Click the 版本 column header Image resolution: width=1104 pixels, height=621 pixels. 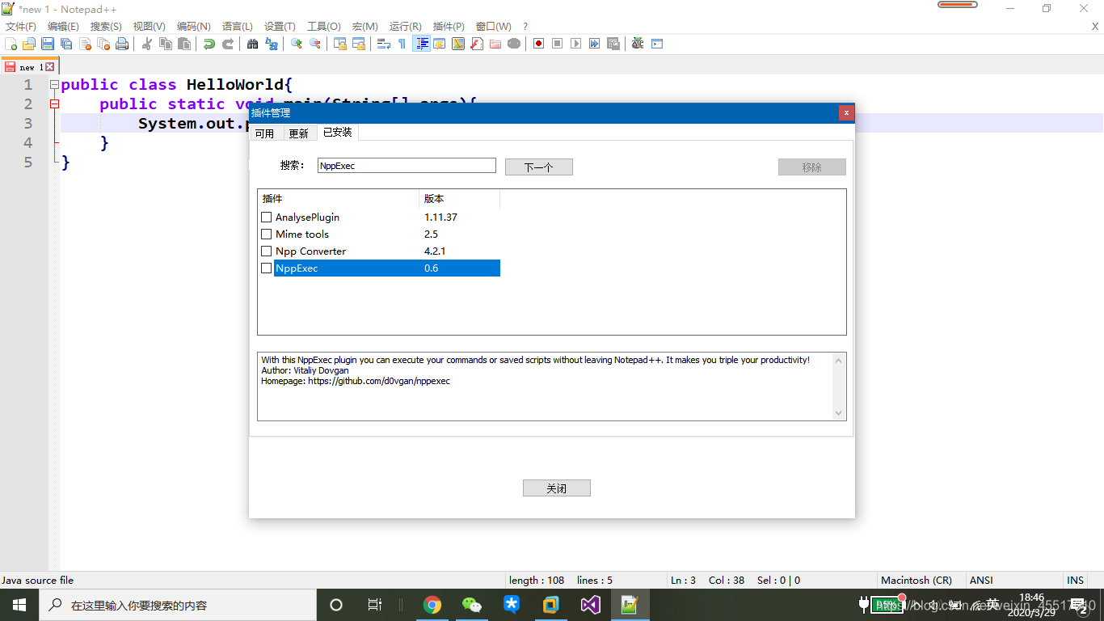tap(459, 199)
